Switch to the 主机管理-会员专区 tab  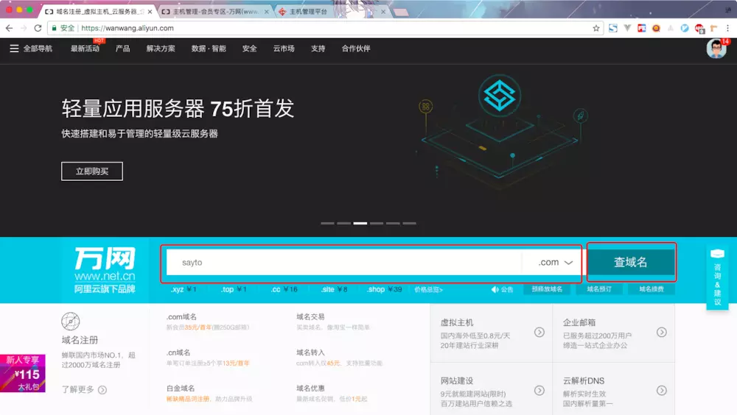coord(215,12)
